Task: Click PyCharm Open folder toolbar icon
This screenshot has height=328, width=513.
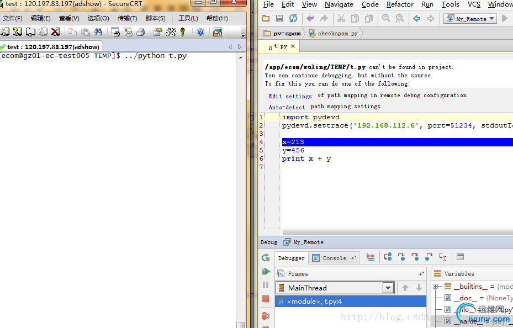Action: tap(266, 18)
